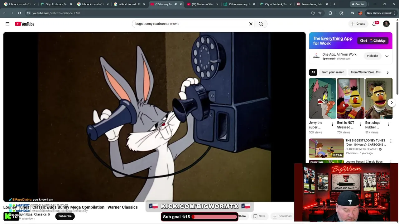Close the 50th Anniversary tab
Screen dimensions: 399x224
point(254,4)
